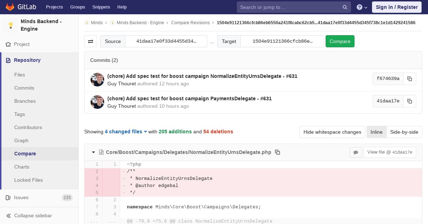
Task: Click the Source revision input field
Action: point(166,41)
